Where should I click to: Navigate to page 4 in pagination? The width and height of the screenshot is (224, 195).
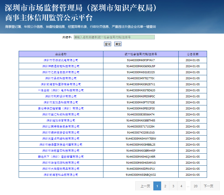[181, 186]
